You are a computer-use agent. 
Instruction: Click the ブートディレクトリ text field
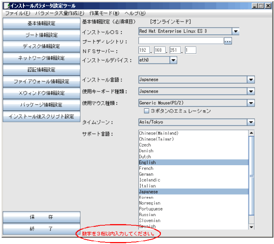coord(181,41)
